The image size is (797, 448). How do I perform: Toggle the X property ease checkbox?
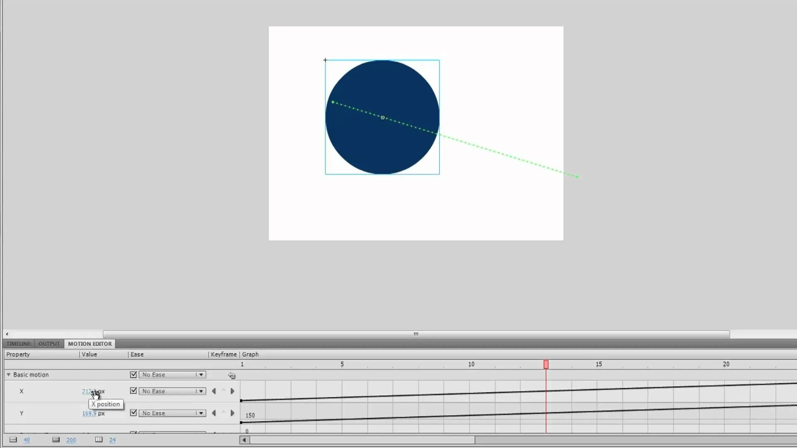[133, 391]
